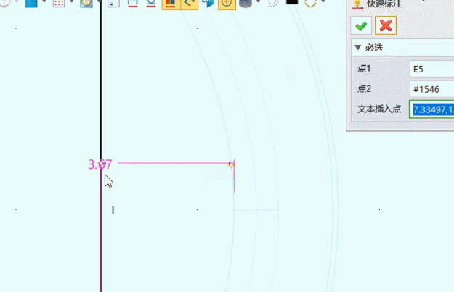Cancel quick dimension with red X
This screenshot has width=454, height=292.
[386, 25]
